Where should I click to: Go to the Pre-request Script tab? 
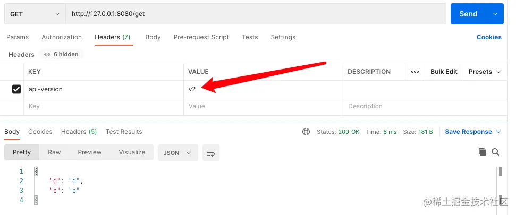tap(201, 37)
